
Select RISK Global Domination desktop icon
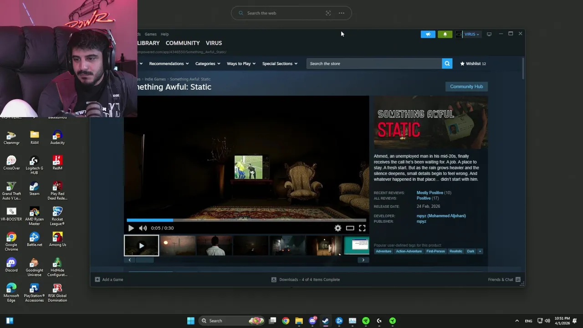coord(57,292)
